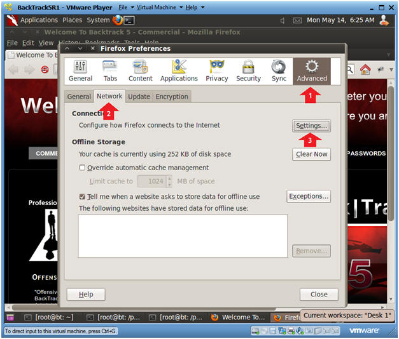Click the BackTrack dragon logo icon
Image resolution: width=399 pixels, height=339 pixels.
tap(12, 20)
